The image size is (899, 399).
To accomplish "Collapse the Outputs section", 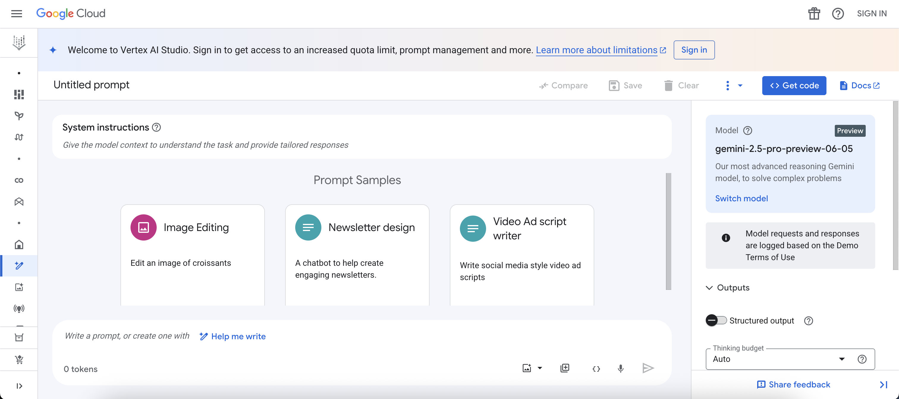I will pyautogui.click(x=709, y=288).
